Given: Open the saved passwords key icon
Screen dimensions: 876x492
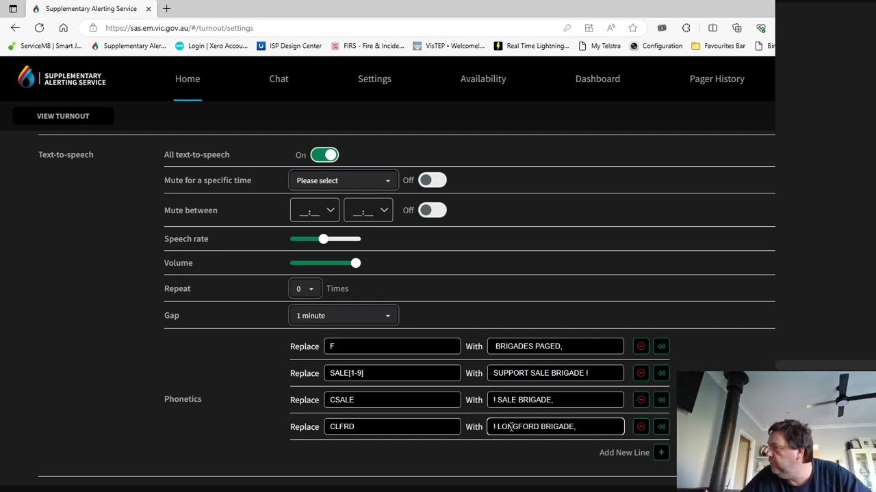Looking at the screenshot, I should click(x=567, y=28).
